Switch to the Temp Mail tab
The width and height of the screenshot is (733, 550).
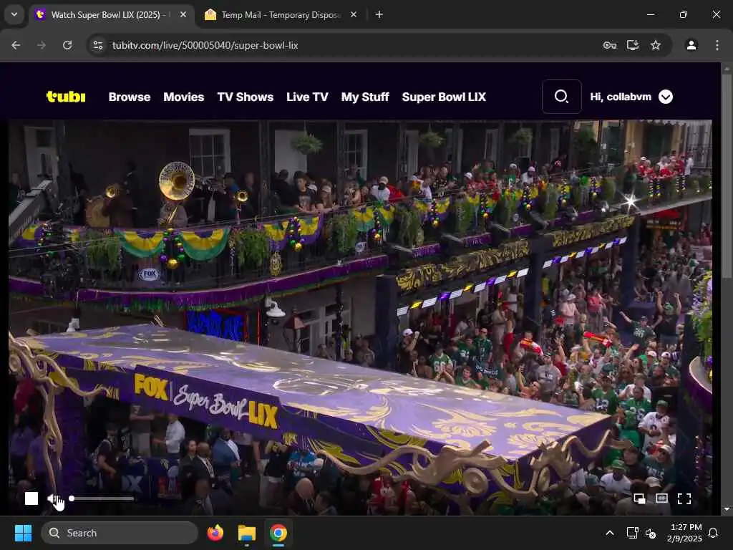(x=281, y=15)
